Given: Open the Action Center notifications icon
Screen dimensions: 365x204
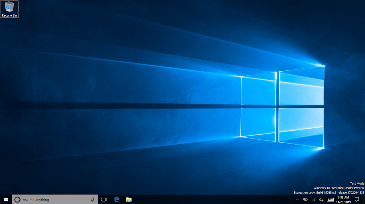Looking at the screenshot, I should click(357, 200).
